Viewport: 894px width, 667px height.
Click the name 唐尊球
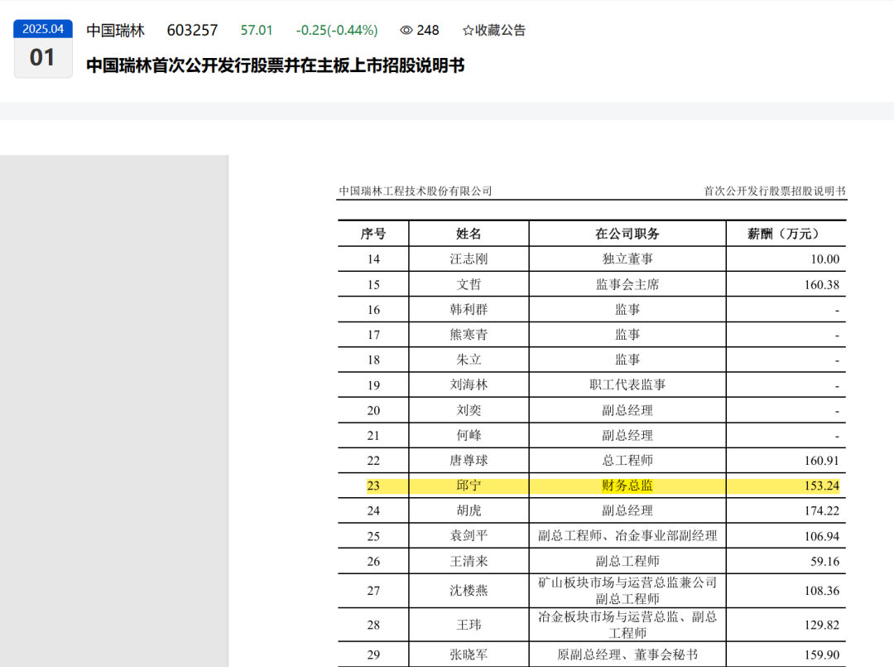tap(469, 461)
